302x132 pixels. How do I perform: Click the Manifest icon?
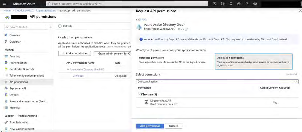coord(6,108)
